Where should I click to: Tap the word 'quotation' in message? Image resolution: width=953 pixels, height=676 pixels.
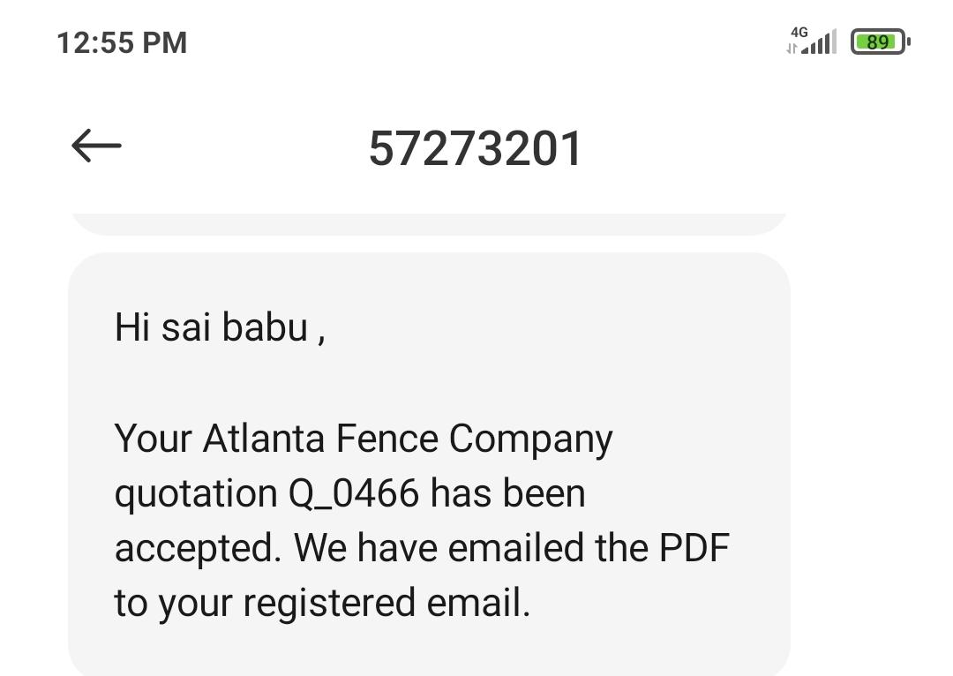click(x=195, y=493)
